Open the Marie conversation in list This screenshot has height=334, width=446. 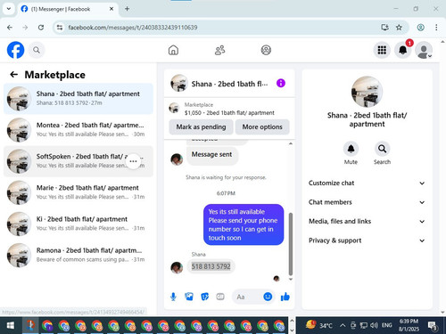pyautogui.click(x=78, y=192)
